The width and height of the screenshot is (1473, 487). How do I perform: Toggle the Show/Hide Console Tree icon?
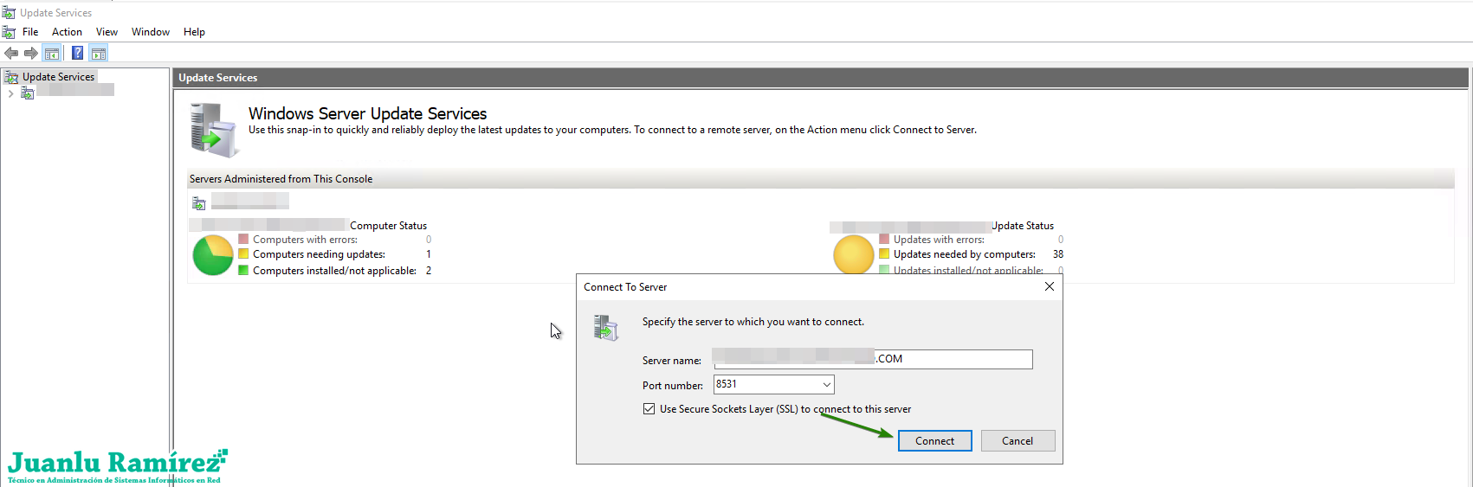[x=52, y=54]
